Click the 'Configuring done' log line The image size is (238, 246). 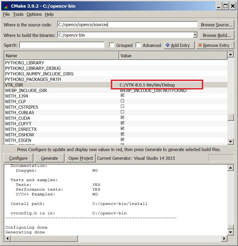coord(26,227)
